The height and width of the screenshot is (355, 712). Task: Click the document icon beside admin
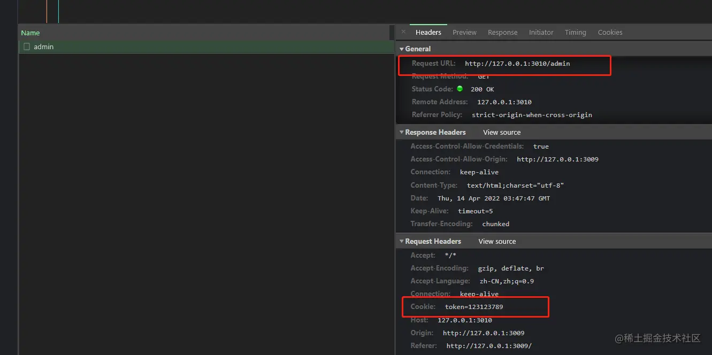pos(27,47)
